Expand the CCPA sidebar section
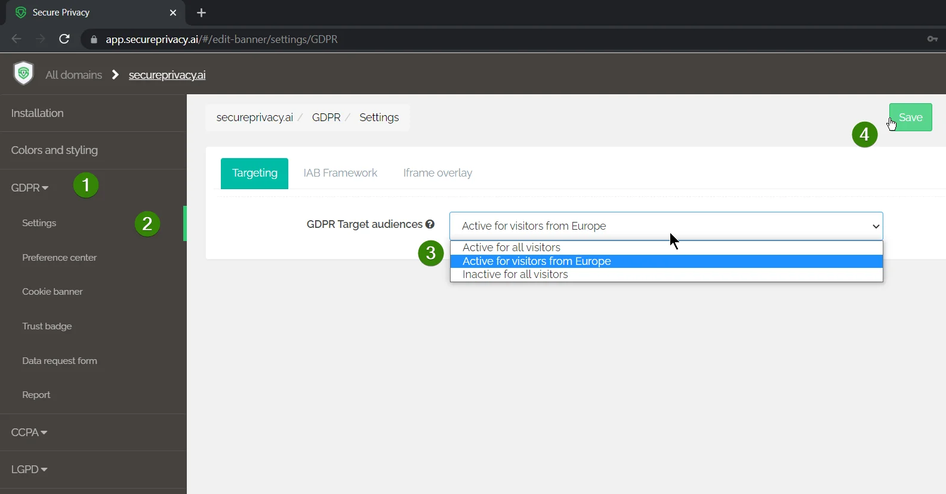This screenshot has width=946, height=494. click(29, 432)
